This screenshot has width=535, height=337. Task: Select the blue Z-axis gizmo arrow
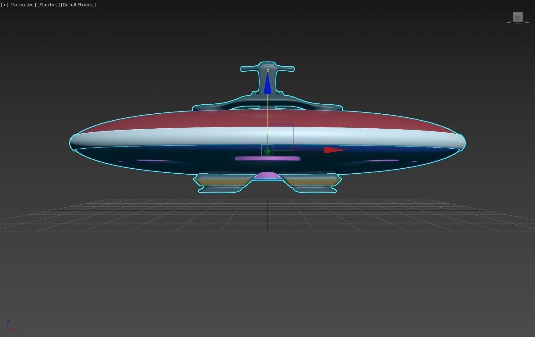267,83
